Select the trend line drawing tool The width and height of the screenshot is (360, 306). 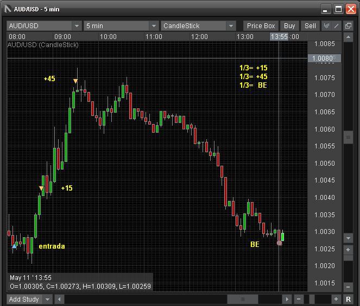pos(337,26)
